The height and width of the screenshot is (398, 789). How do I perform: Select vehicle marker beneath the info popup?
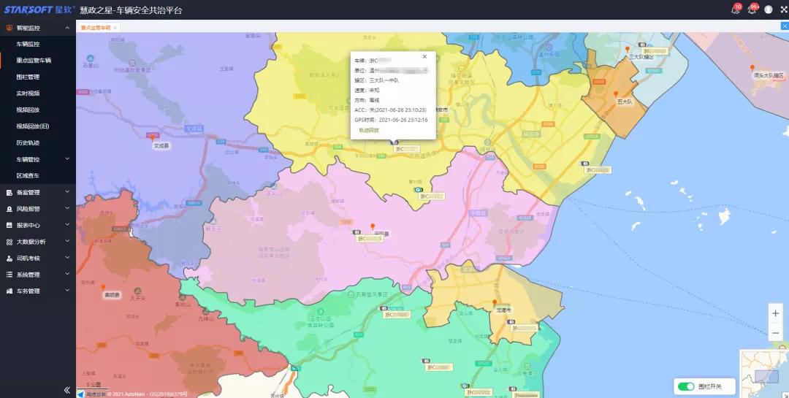point(395,143)
